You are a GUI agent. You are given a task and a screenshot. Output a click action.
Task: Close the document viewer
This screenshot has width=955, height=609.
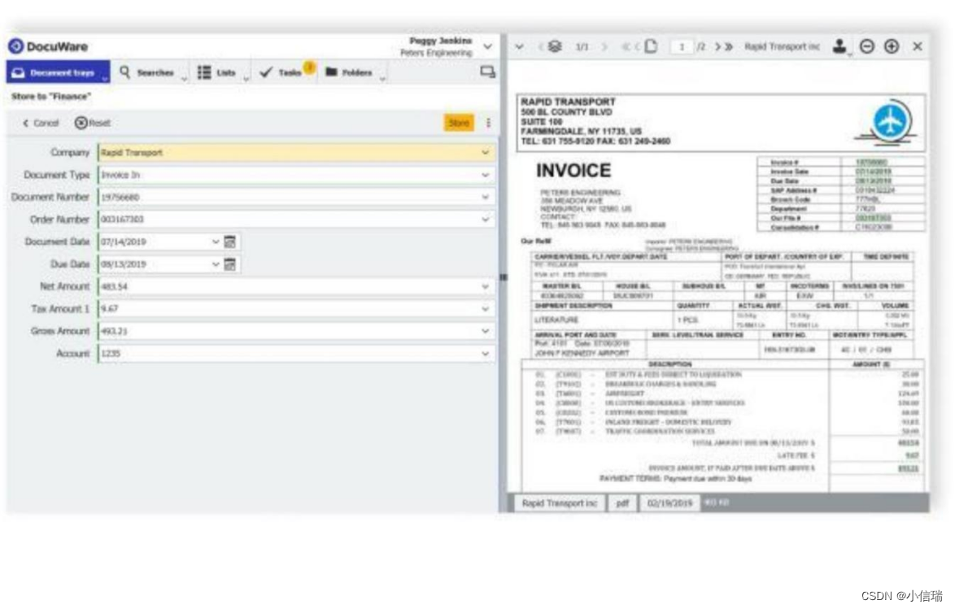coord(918,46)
